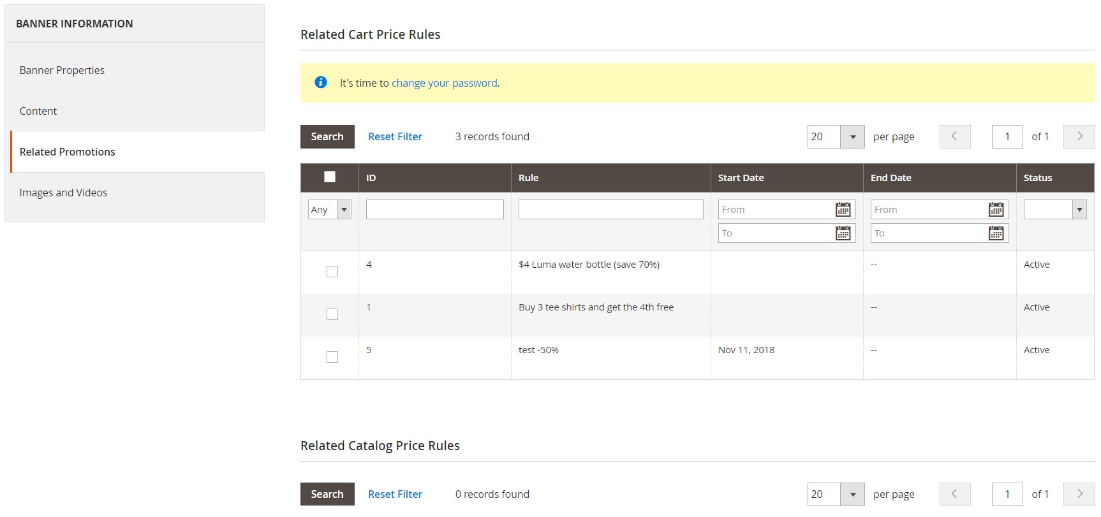
Task: Open the Status filter dropdown
Action: pyautogui.click(x=1054, y=210)
